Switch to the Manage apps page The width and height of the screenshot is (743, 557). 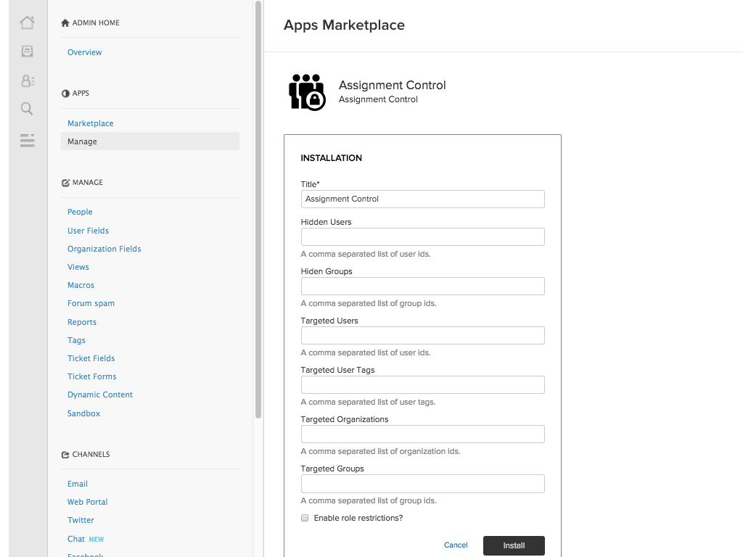point(81,141)
